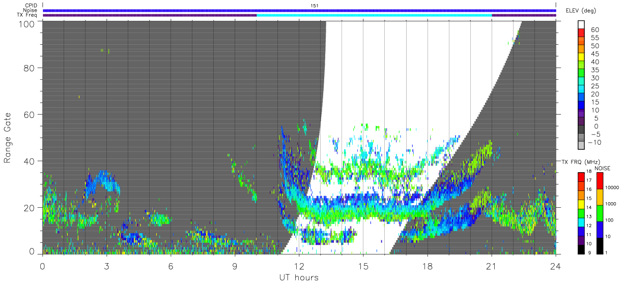
Task: Select the cyan segment of the TX Freq strip
Action: point(374,15)
